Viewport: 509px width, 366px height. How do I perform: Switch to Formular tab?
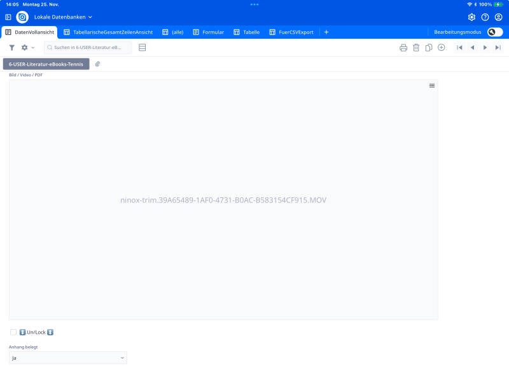point(209,32)
